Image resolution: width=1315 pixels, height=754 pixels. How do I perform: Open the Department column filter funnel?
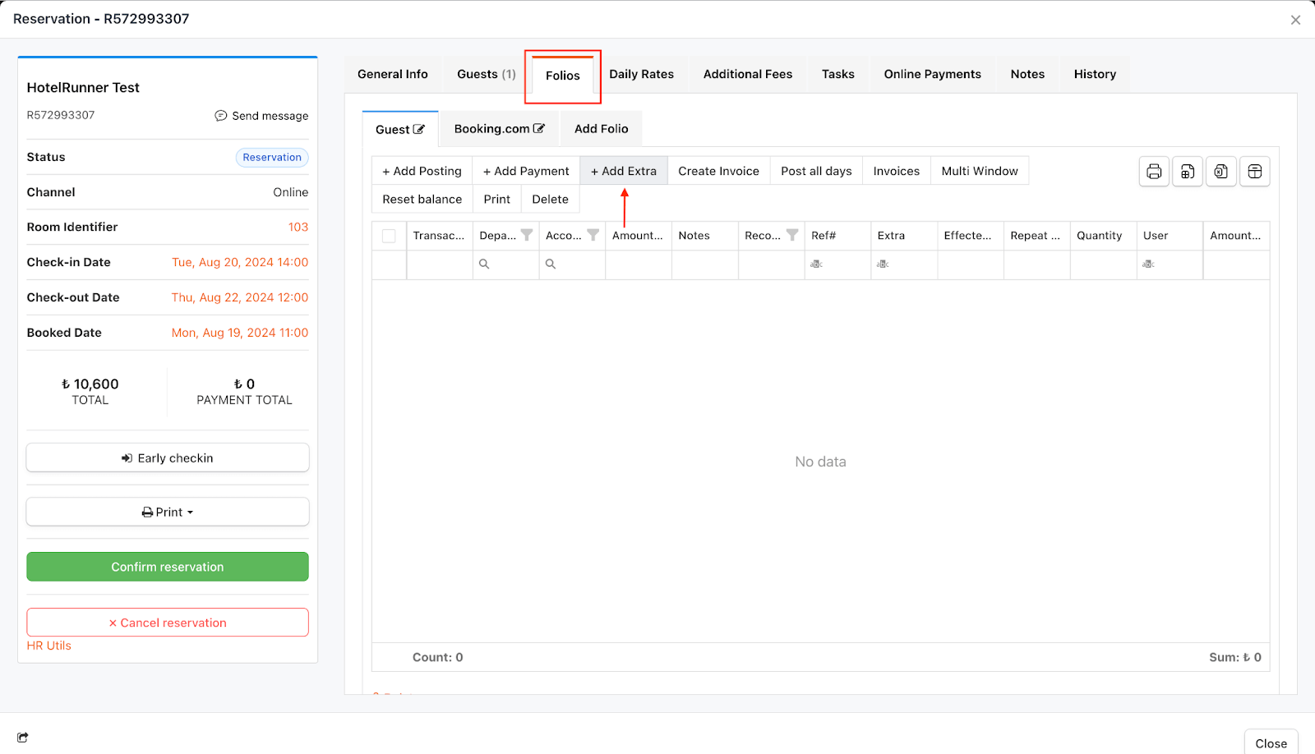coord(527,236)
